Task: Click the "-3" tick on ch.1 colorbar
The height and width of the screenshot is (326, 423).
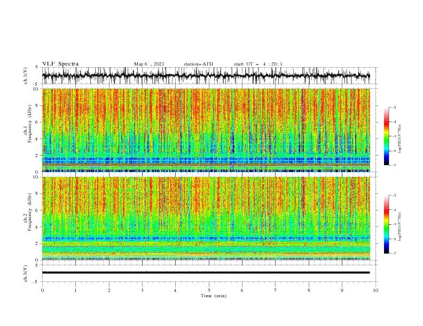Action: pos(394,107)
